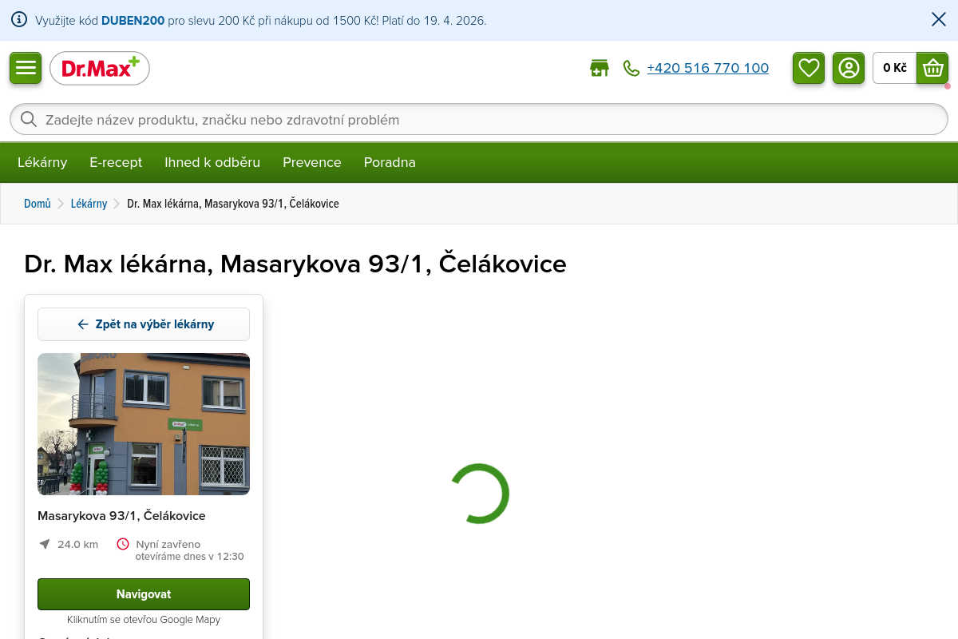The image size is (958, 639).
Task: Click the address Masarykova 93/1, Čelákovice
Action: click(x=121, y=516)
